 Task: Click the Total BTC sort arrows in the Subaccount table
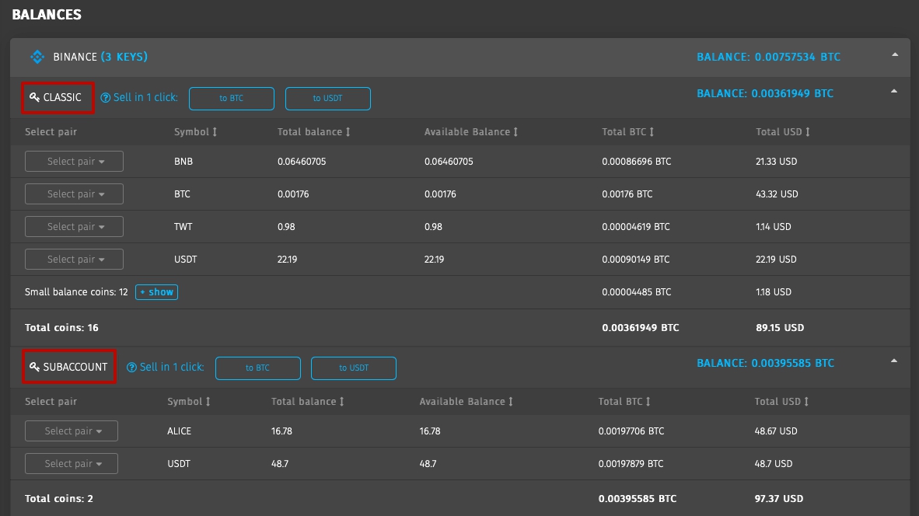click(x=648, y=401)
